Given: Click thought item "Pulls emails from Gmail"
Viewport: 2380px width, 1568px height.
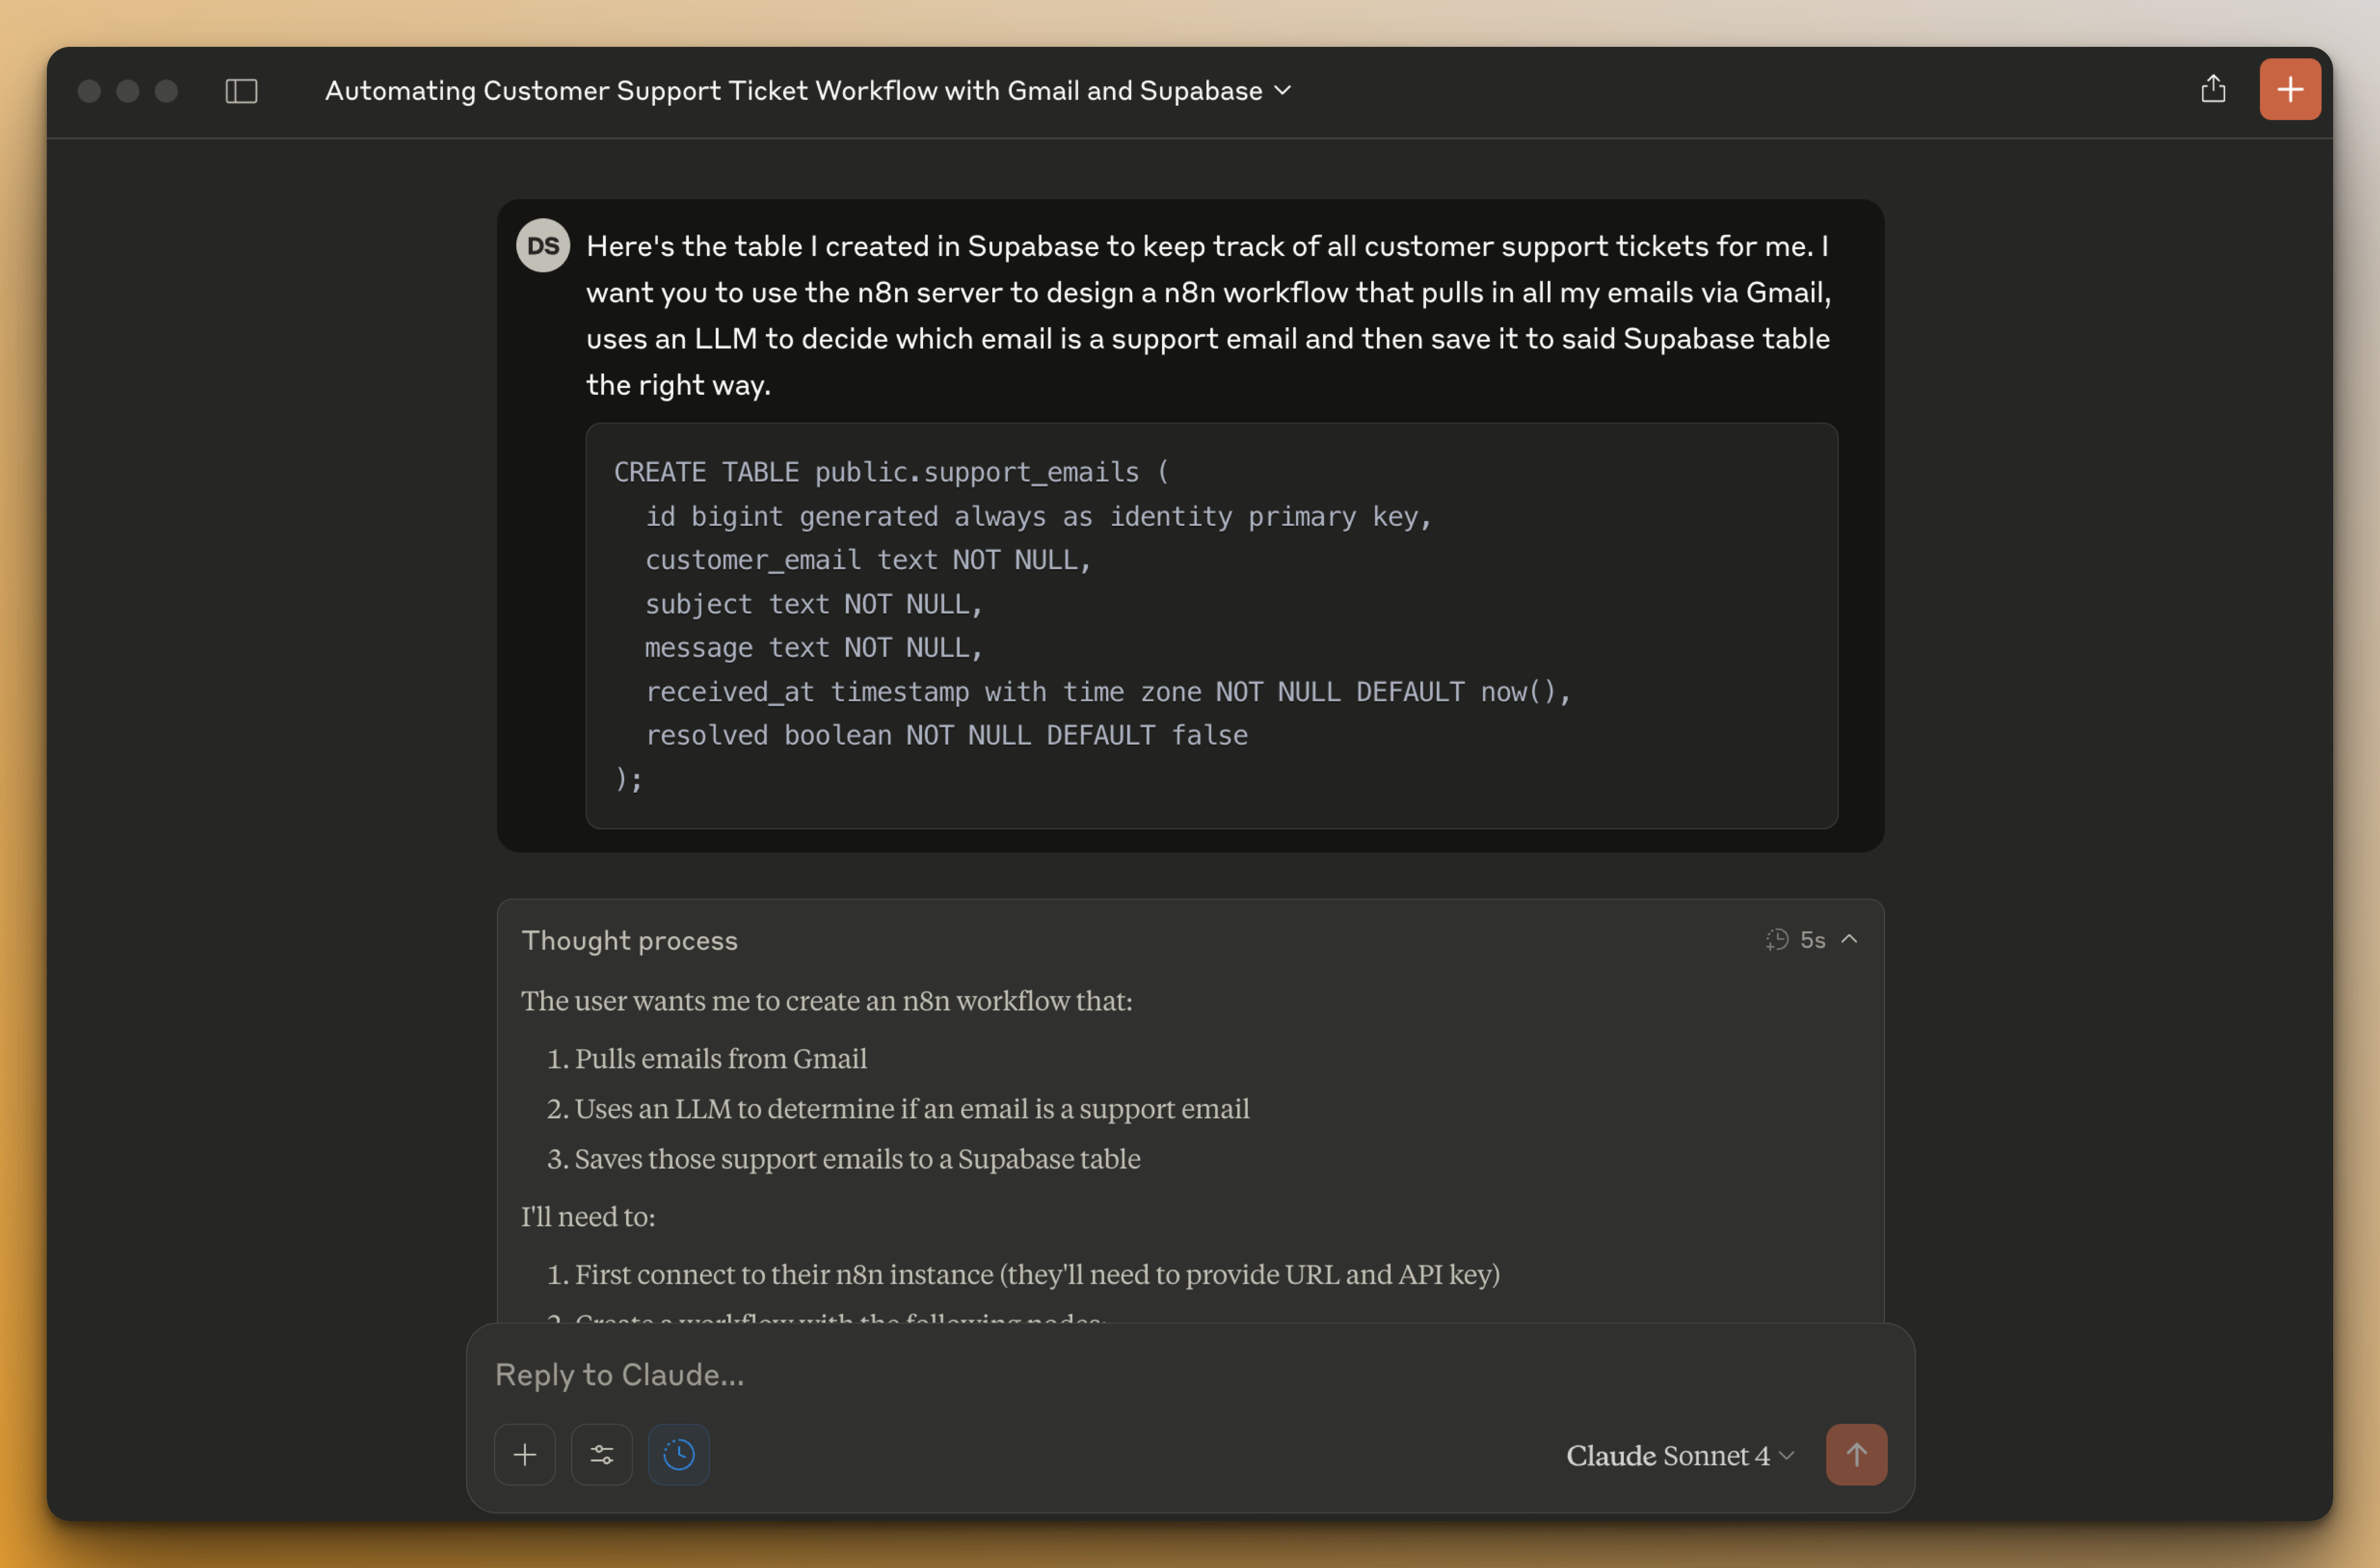Looking at the screenshot, I should (x=720, y=1058).
